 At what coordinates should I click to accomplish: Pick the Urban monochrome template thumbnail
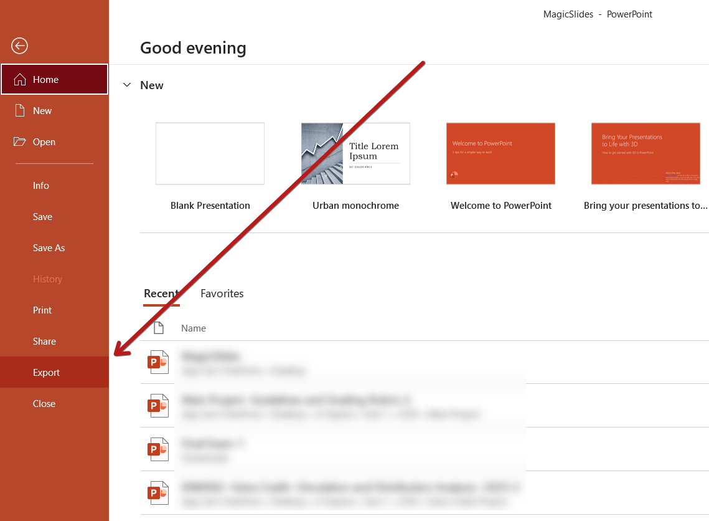tap(355, 153)
